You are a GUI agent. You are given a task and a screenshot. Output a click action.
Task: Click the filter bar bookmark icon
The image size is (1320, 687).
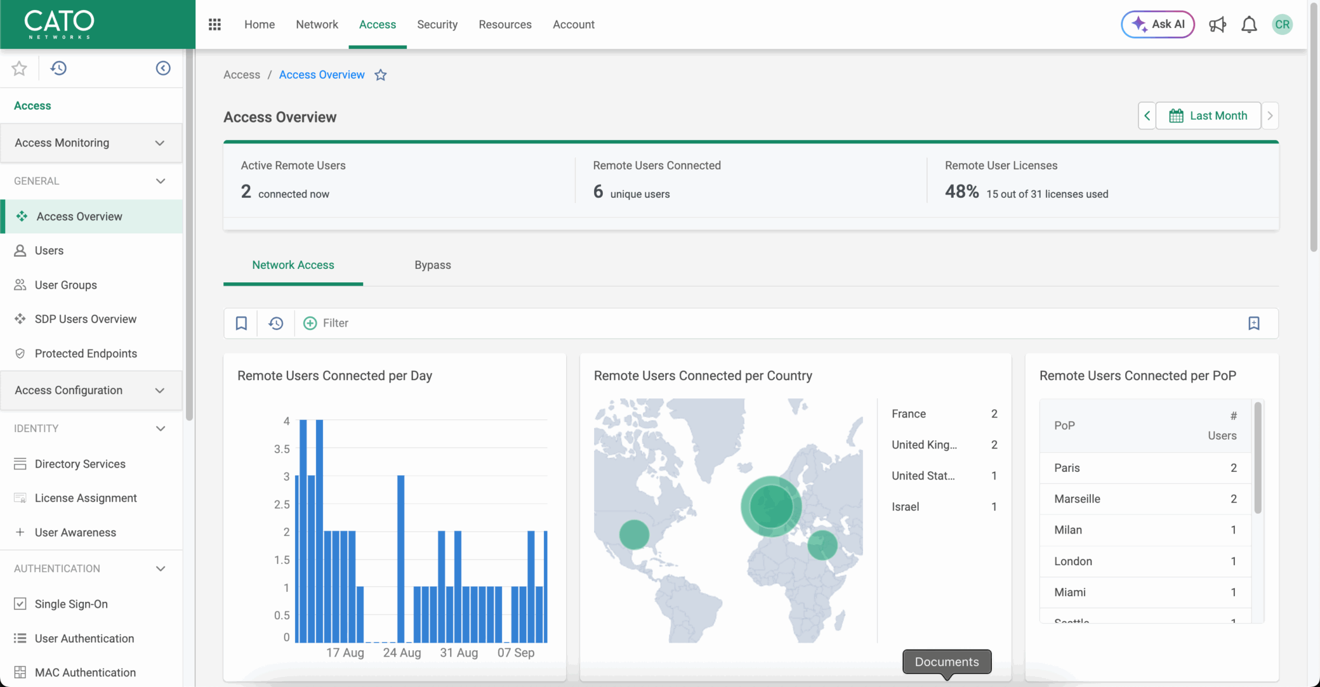point(241,324)
